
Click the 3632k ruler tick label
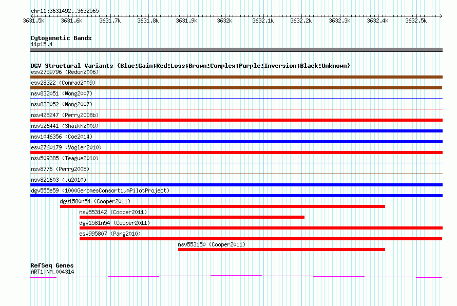(x=224, y=21)
